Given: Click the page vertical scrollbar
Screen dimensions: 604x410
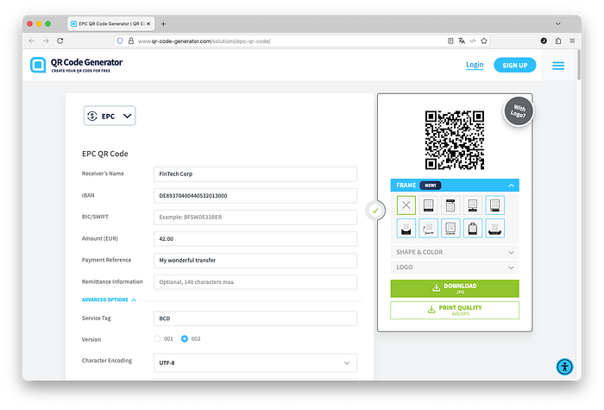Looking at the screenshot, I should (x=579, y=65).
